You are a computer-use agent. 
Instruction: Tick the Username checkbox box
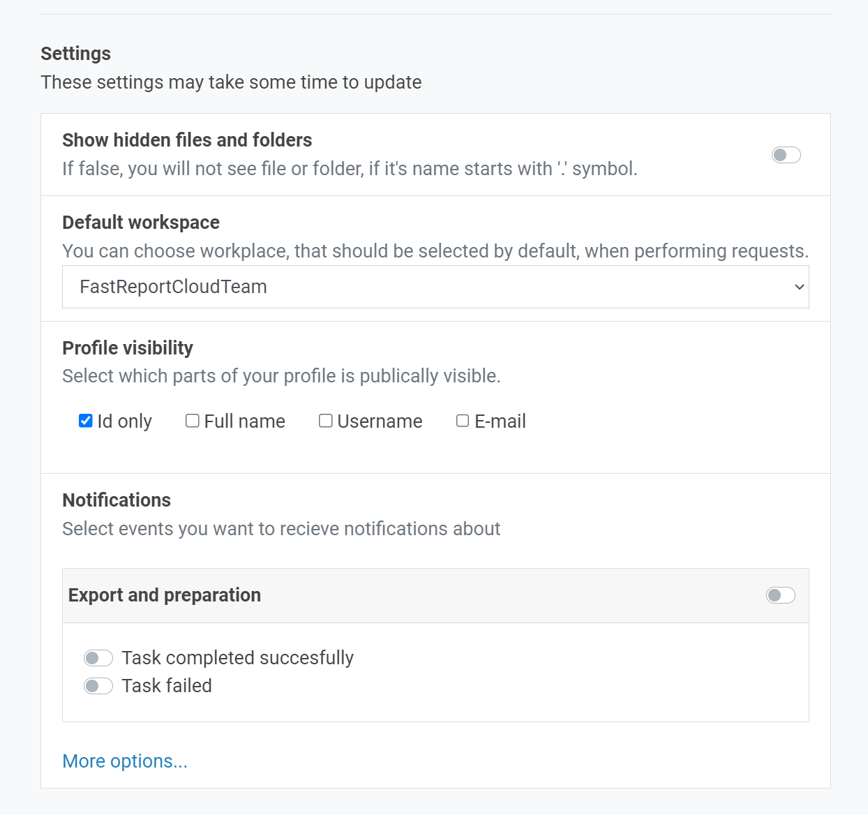[326, 421]
